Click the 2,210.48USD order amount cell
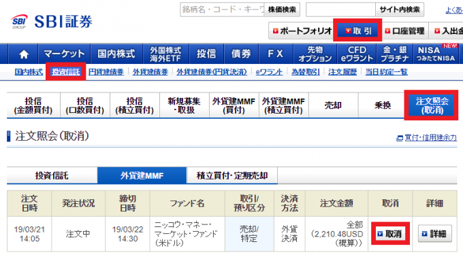The width and height of the screenshot is (463, 257). pyautogui.click(x=336, y=234)
